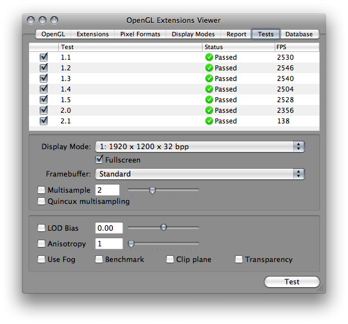
Task: Click the green Passed icon for test 1.3
Action: tap(209, 78)
